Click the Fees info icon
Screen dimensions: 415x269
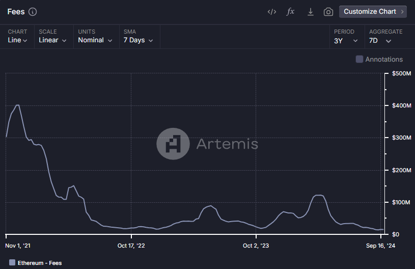pyautogui.click(x=33, y=12)
